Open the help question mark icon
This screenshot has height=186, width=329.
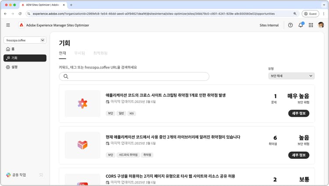coord(290,25)
